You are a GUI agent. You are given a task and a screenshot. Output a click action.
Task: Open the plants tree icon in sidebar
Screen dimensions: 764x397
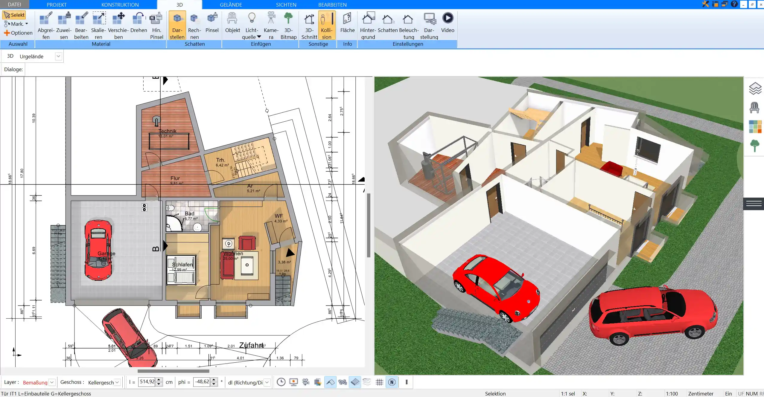(x=754, y=146)
